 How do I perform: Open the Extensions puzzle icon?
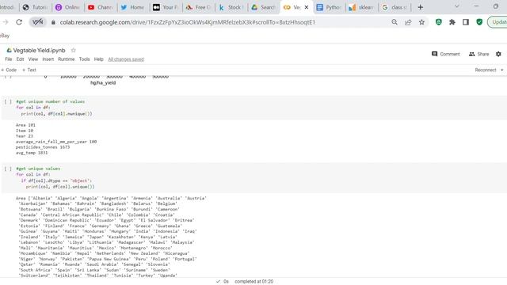(x=452, y=22)
